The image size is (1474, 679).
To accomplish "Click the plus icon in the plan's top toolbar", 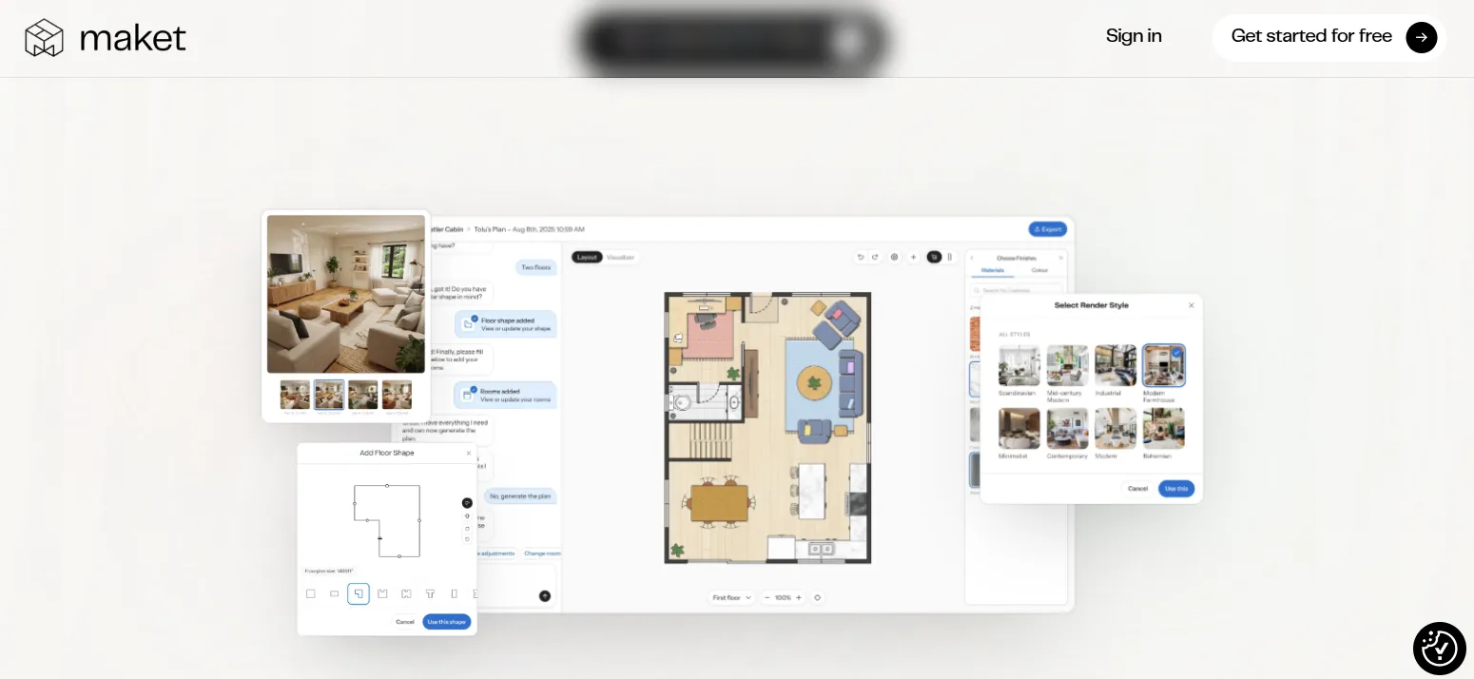I will point(914,257).
